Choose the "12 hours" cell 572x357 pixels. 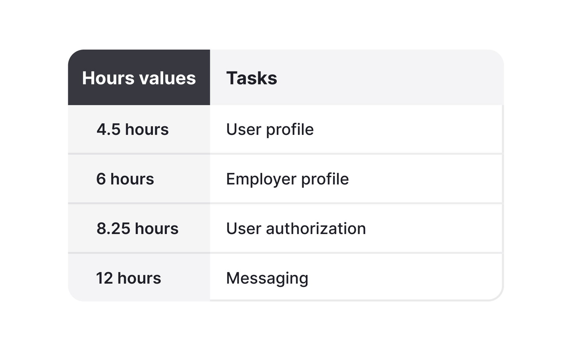click(x=128, y=278)
